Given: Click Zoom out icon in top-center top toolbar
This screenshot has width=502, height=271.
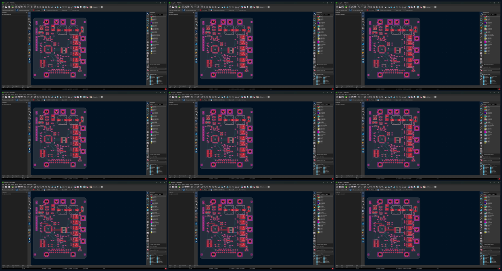Looking at the screenshot, I should point(207,7).
